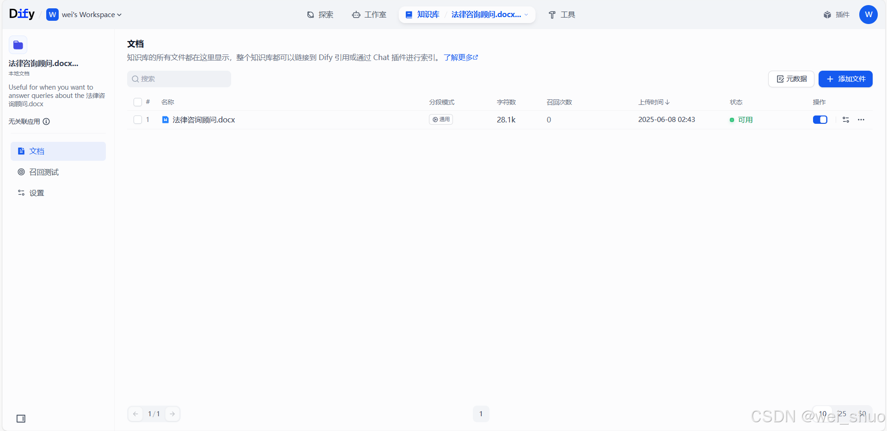Viewport: 887px width, 431px height.
Task: Open the wei's Workspace dropdown
Action: click(84, 14)
